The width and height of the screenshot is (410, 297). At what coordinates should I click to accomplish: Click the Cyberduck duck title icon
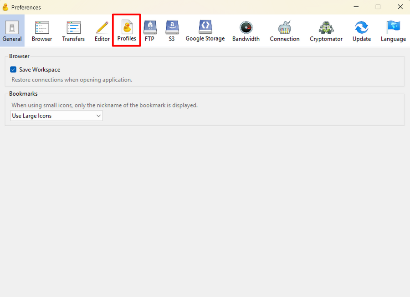(5, 7)
